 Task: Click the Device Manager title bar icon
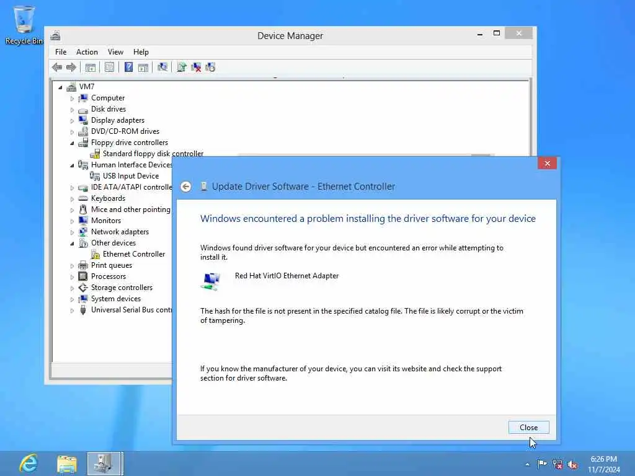[55, 35]
